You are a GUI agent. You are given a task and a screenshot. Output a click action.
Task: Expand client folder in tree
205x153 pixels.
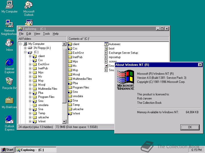[30, 56]
